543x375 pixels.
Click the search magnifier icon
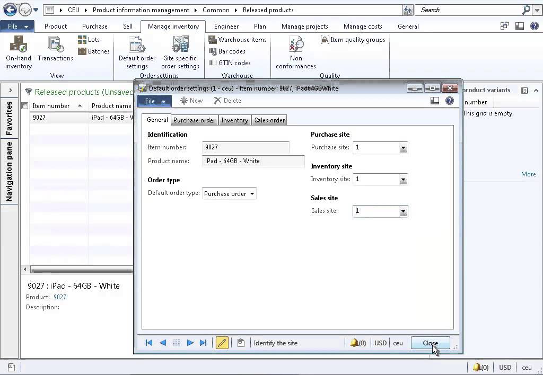click(526, 10)
